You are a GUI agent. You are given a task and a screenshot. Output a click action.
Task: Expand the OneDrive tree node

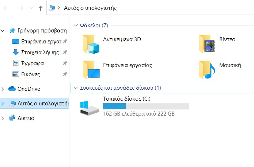click(x=3, y=89)
